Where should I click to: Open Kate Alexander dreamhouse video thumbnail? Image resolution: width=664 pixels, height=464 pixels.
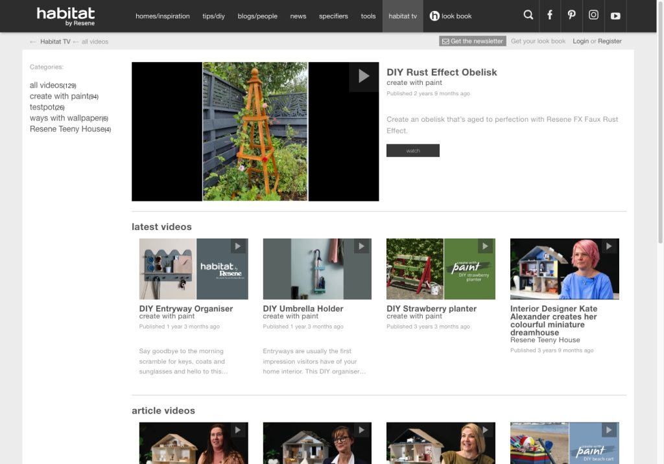click(x=564, y=269)
